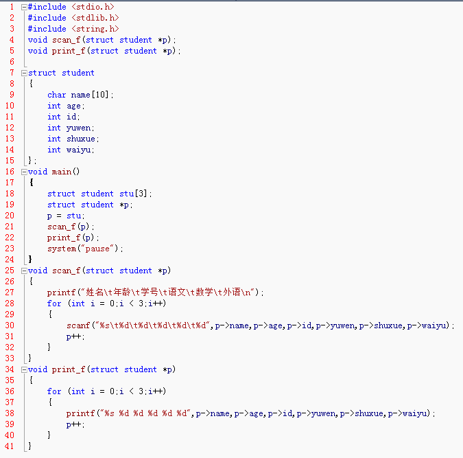Screen dimensions: 463x458
Task: Click the scanf format string on line 30
Action: click(x=152, y=325)
